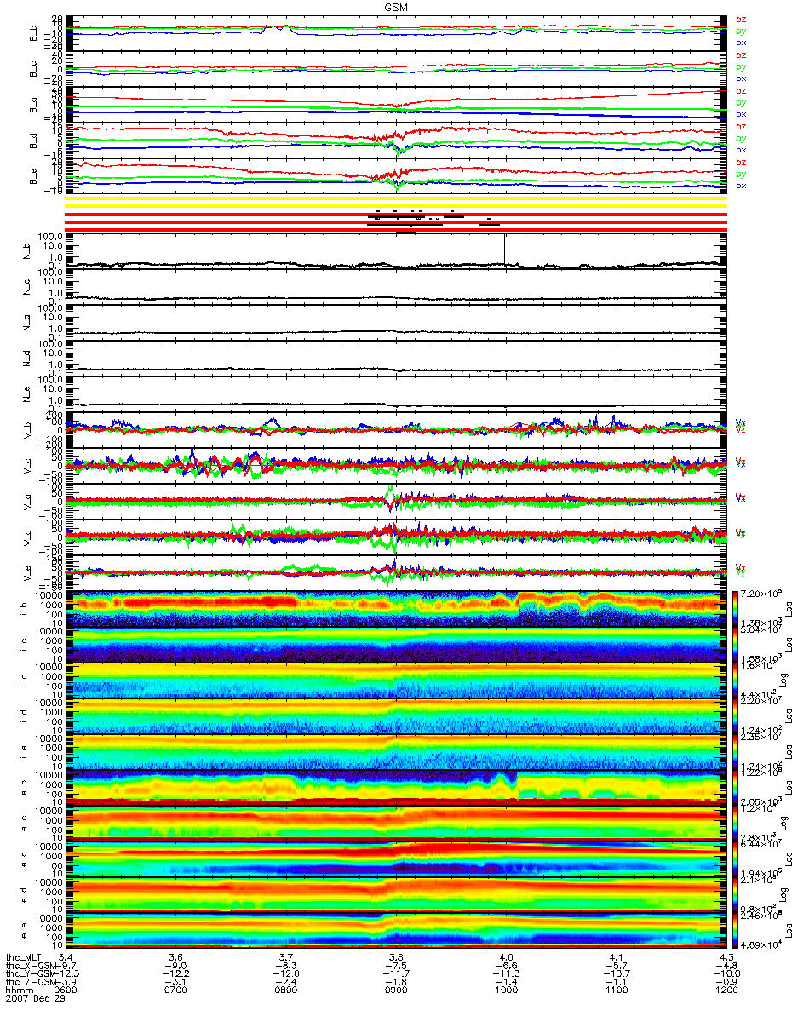The image size is (792, 1022).
Task: Click the 1000 time tick label
Action: [506, 990]
